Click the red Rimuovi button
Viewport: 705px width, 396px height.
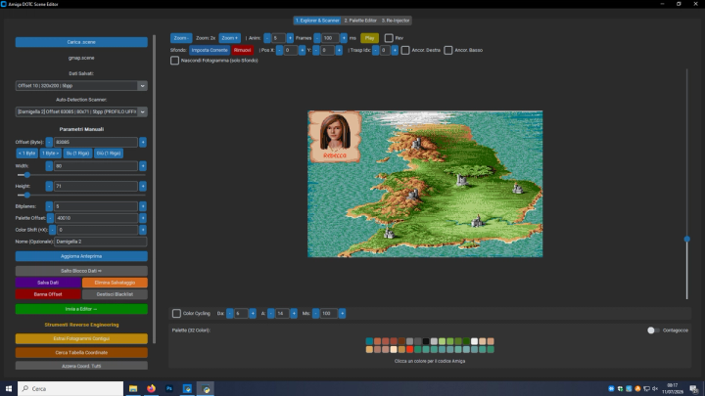pyautogui.click(x=243, y=50)
